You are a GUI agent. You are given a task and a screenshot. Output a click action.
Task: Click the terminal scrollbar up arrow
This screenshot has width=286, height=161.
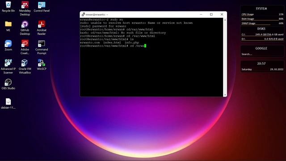(x=225, y=20)
